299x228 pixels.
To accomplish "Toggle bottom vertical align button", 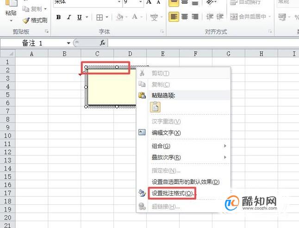I will pyautogui.click(x=195, y=2).
